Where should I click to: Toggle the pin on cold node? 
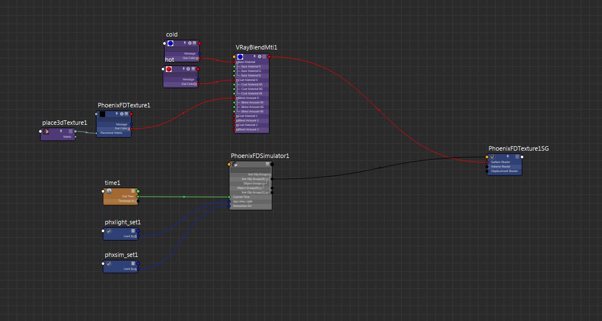(185, 43)
